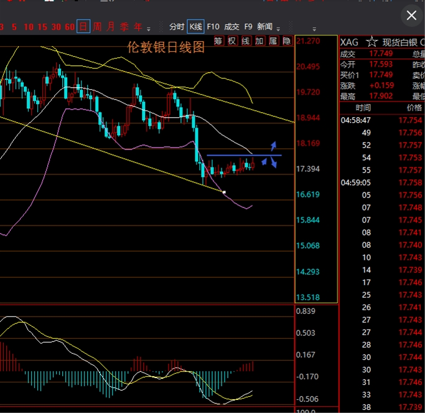This screenshot has height=413, width=425.
Task: Click the 21.270 price axis label
Action: pos(308,41)
